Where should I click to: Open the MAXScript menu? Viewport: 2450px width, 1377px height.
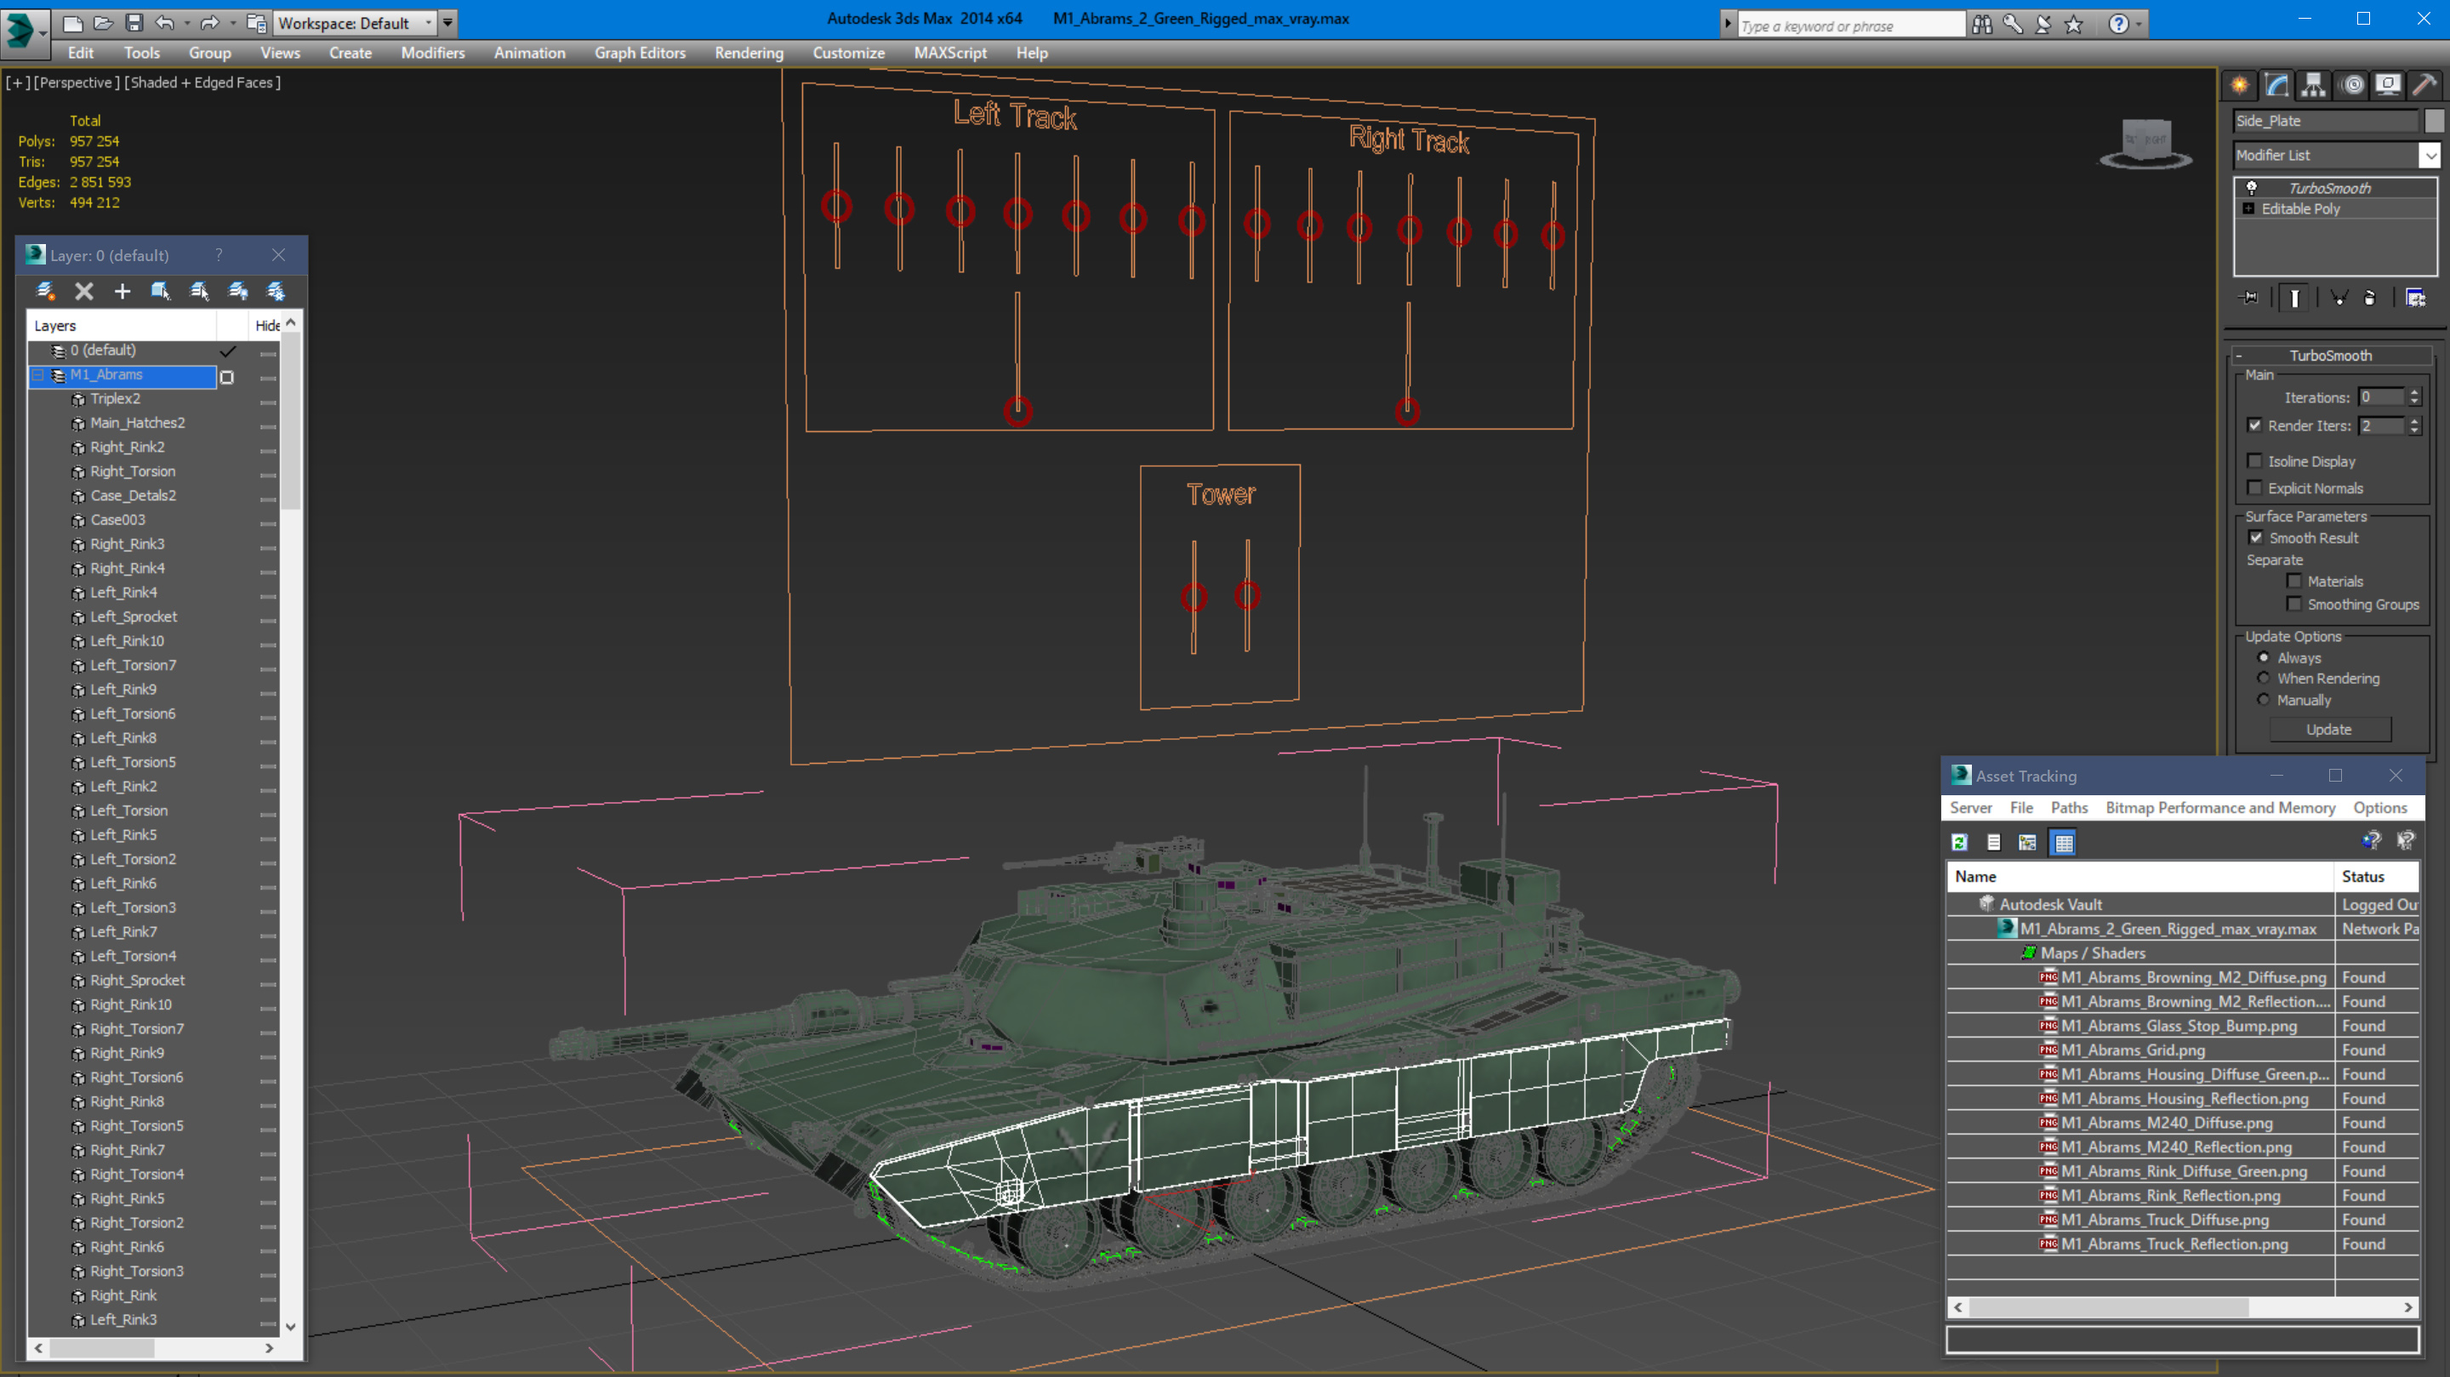[x=949, y=54]
